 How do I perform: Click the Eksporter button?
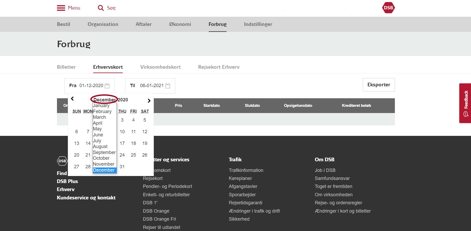pyautogui.click(x=379, y=85)
